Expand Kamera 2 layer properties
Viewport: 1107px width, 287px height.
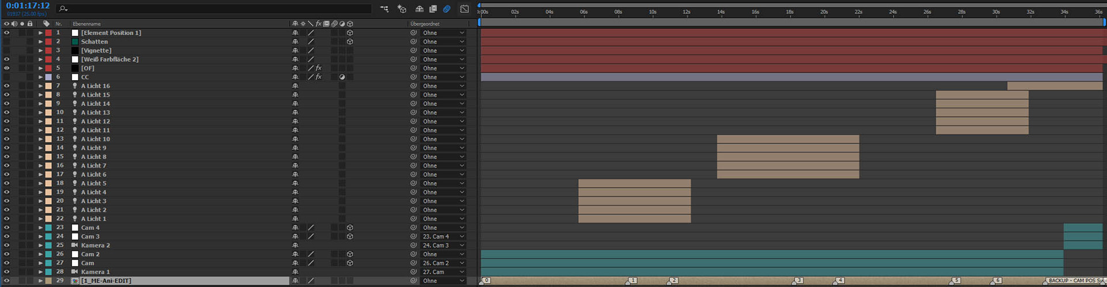tap(40, 245)
